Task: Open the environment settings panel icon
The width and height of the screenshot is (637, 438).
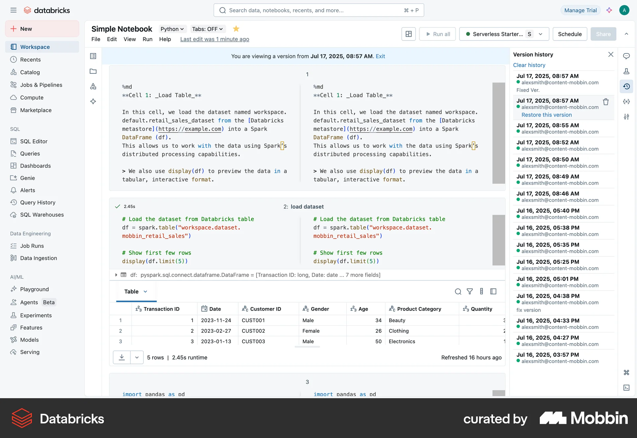Action: (626, 117)
